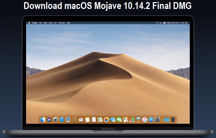Click the Siri menu bar icon
Image resolution: width=216 pixels, height=138 pixels.
[x=183, y=23]
